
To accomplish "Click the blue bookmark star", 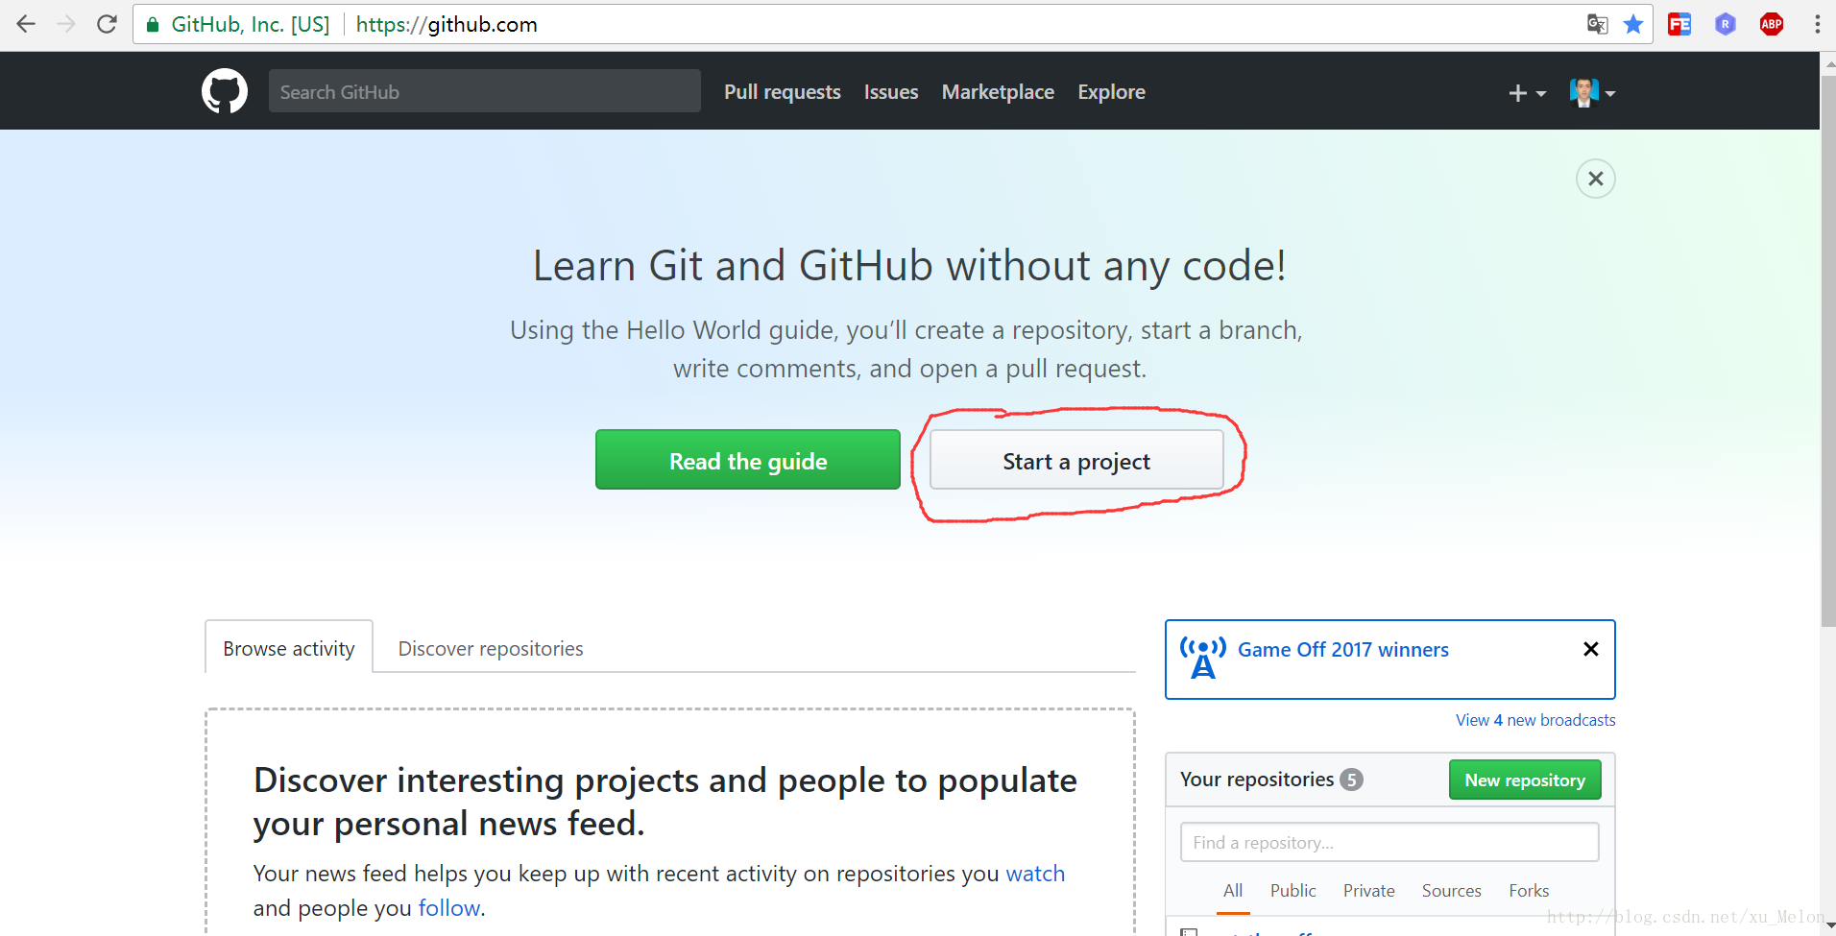I will [1633, 24].
